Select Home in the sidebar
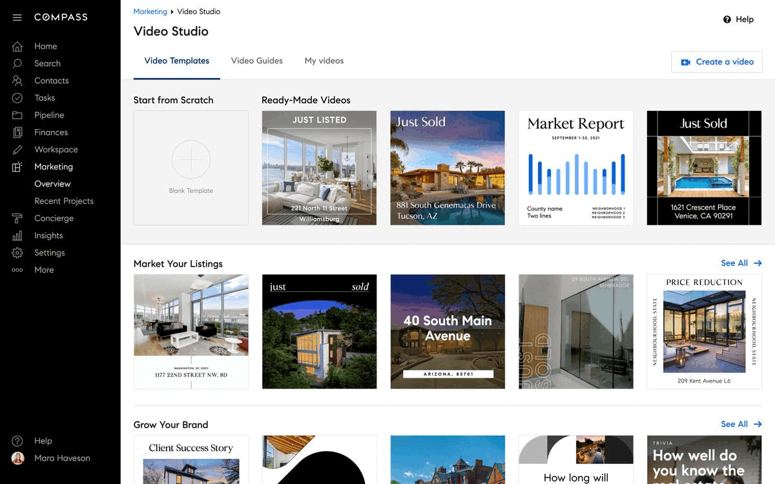This screenshot has width=775, height=484. [x=46, y=46]
